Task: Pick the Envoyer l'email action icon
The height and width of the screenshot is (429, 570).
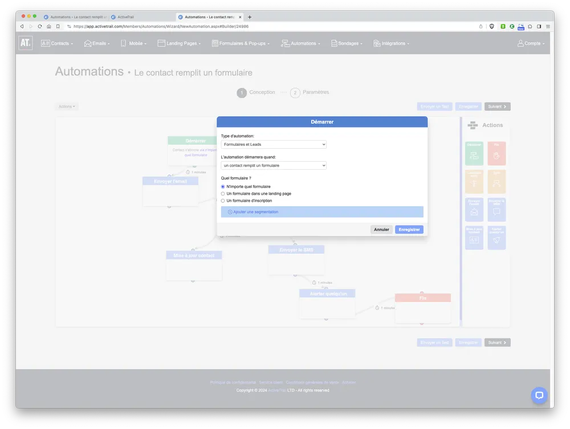Action: (474, 209)
